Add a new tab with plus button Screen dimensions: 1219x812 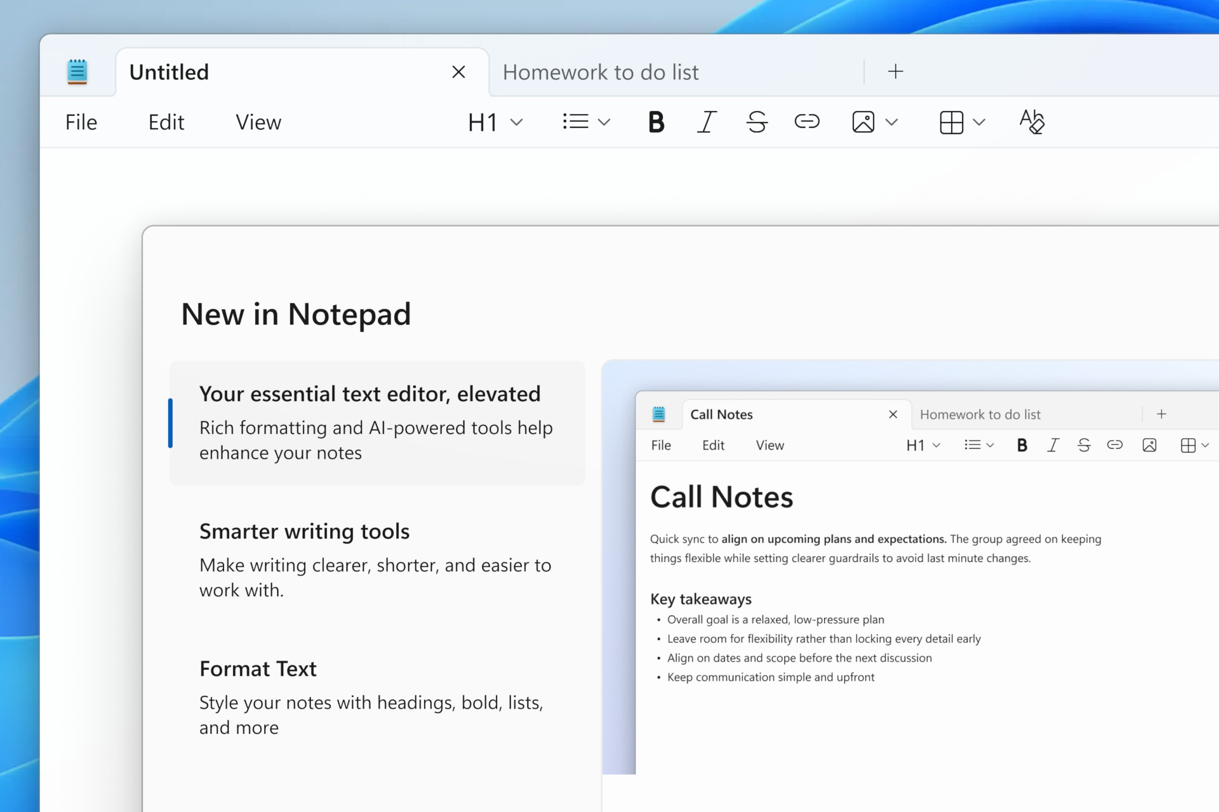tap(895, 72)
